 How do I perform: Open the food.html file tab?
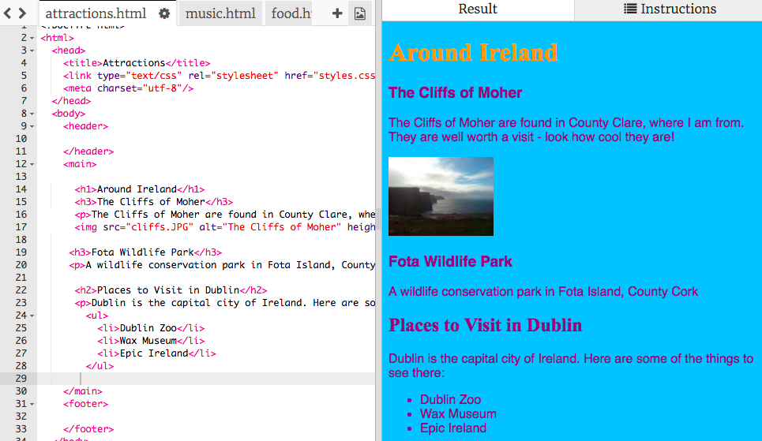click(x=292, y=13)
